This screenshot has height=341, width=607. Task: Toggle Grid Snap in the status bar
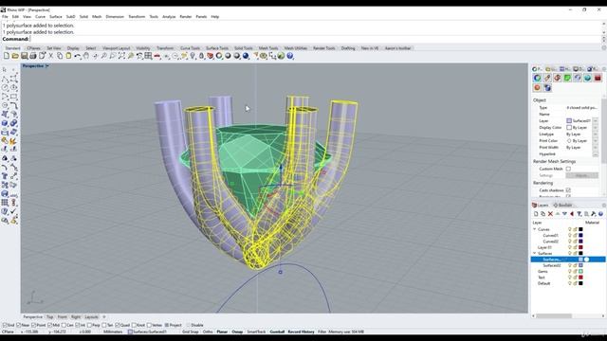190,332
